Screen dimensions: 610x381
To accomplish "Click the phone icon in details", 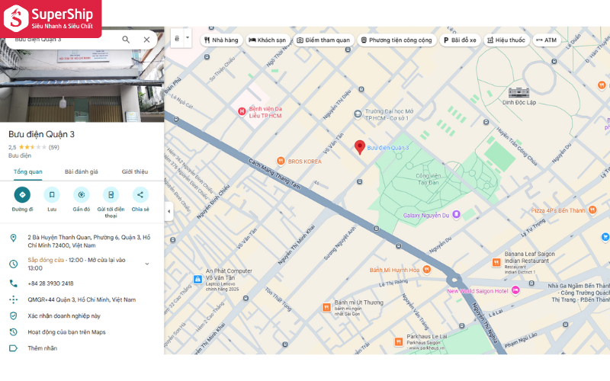I will (13, 283).
